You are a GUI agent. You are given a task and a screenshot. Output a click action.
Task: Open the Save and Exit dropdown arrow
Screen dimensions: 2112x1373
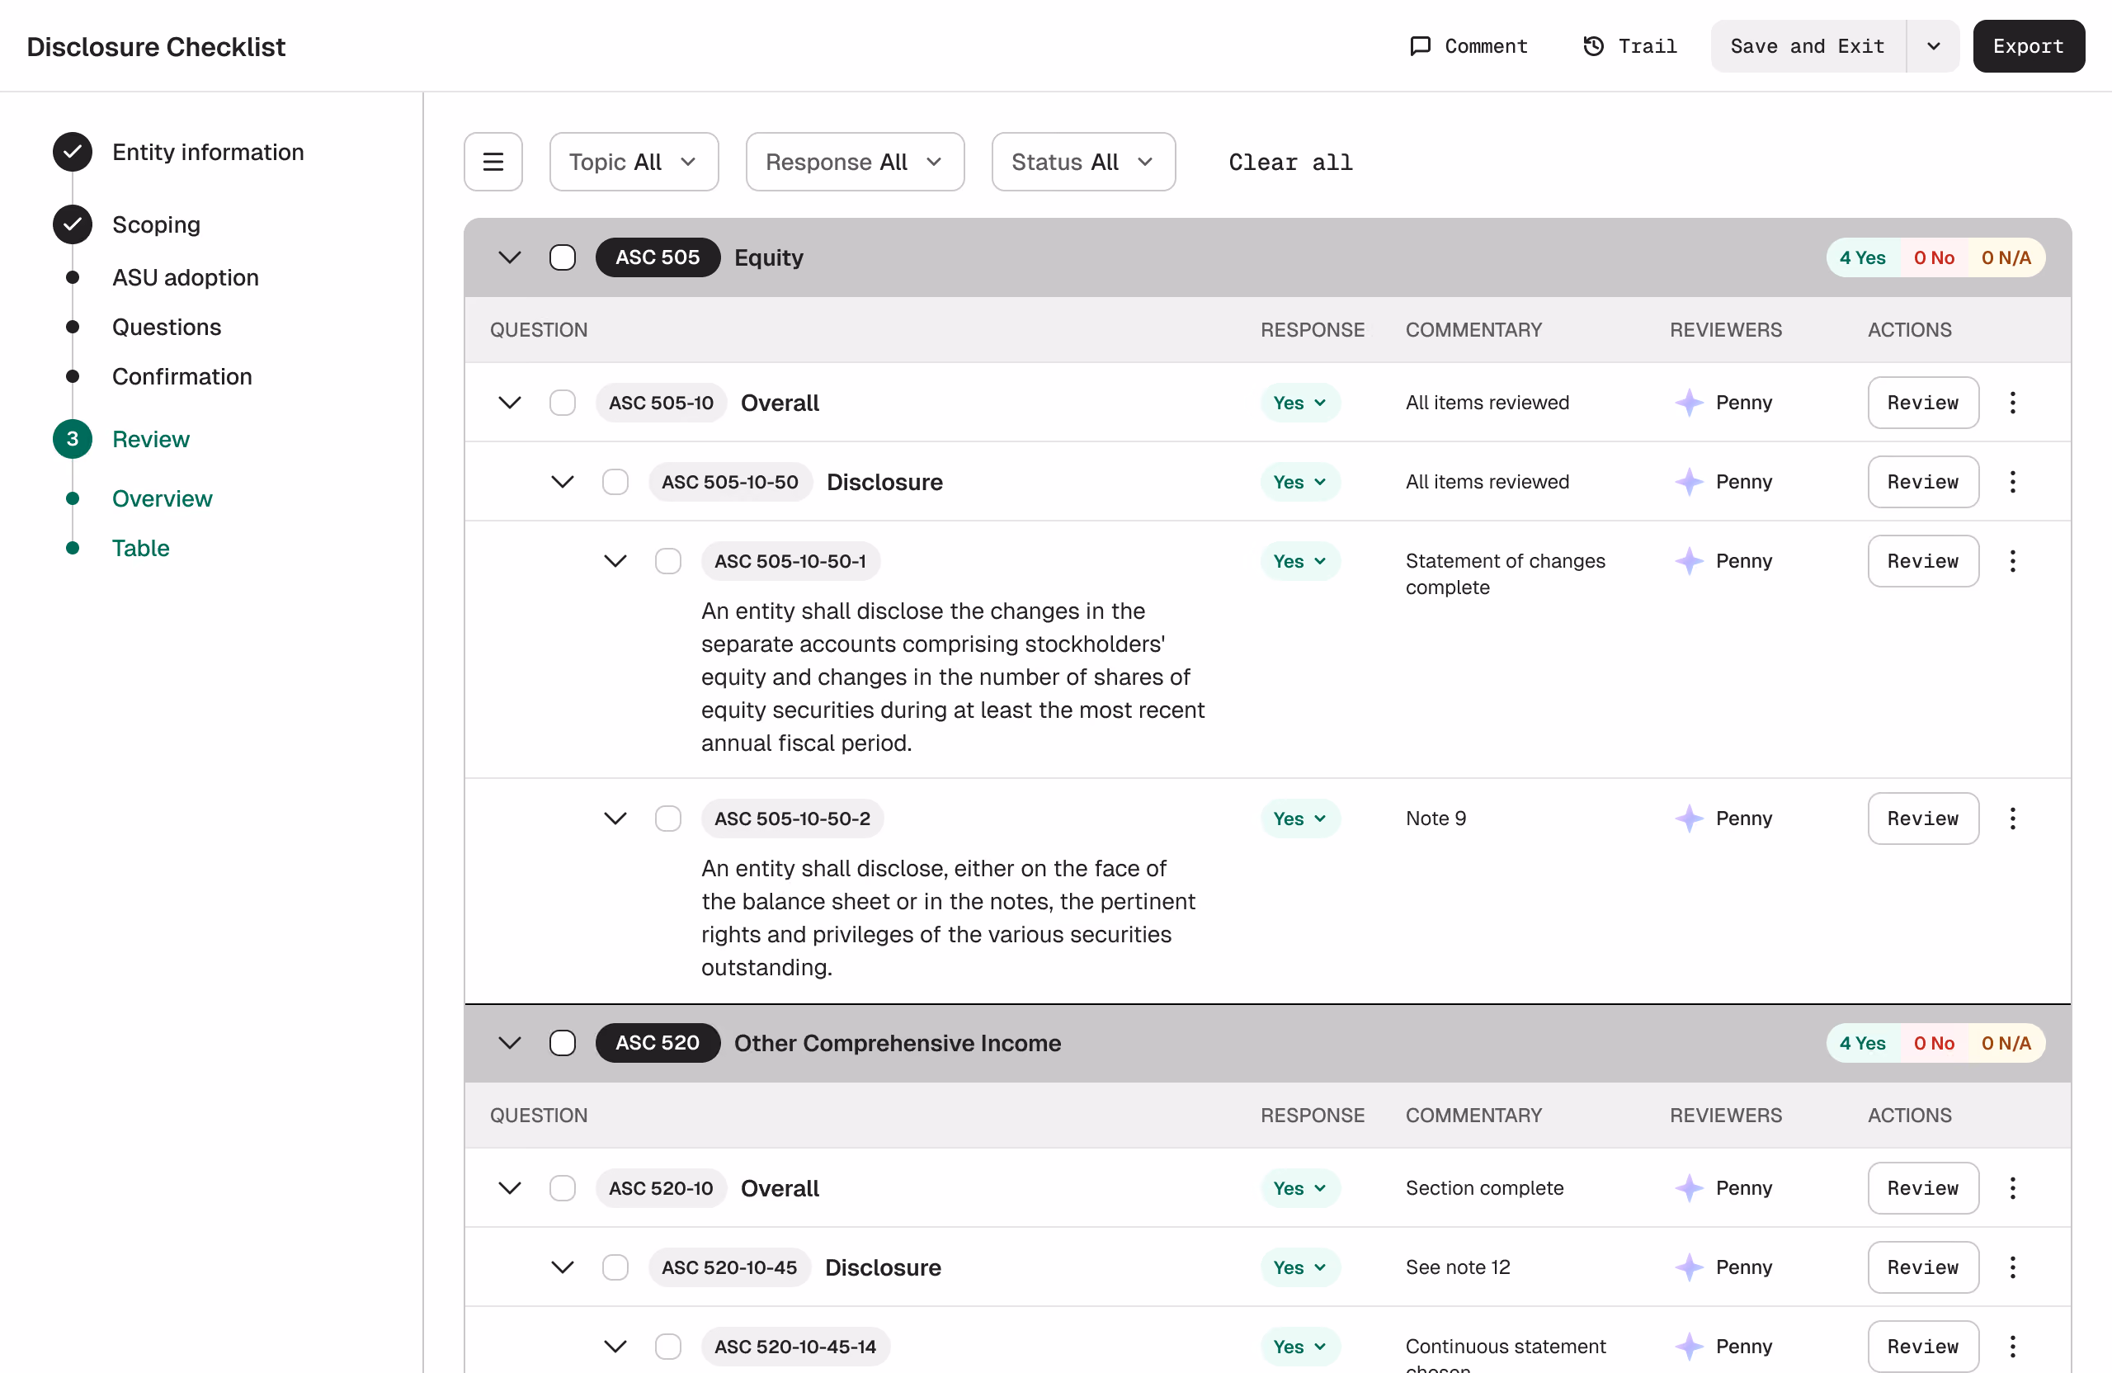tap(1934, 46)
